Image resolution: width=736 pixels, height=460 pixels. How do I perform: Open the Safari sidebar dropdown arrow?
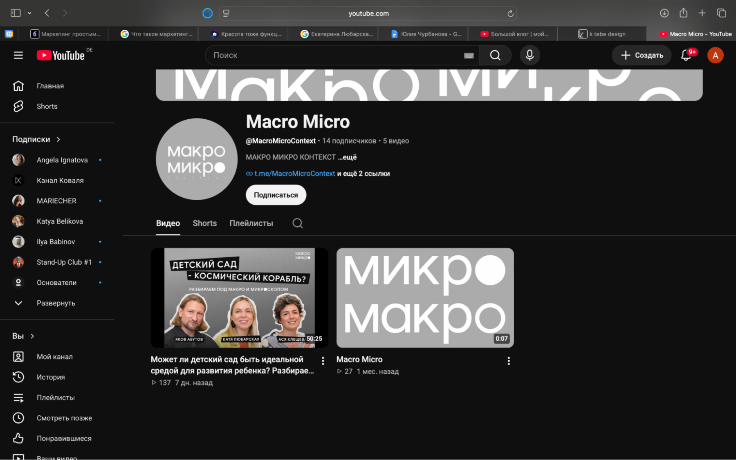29,13
